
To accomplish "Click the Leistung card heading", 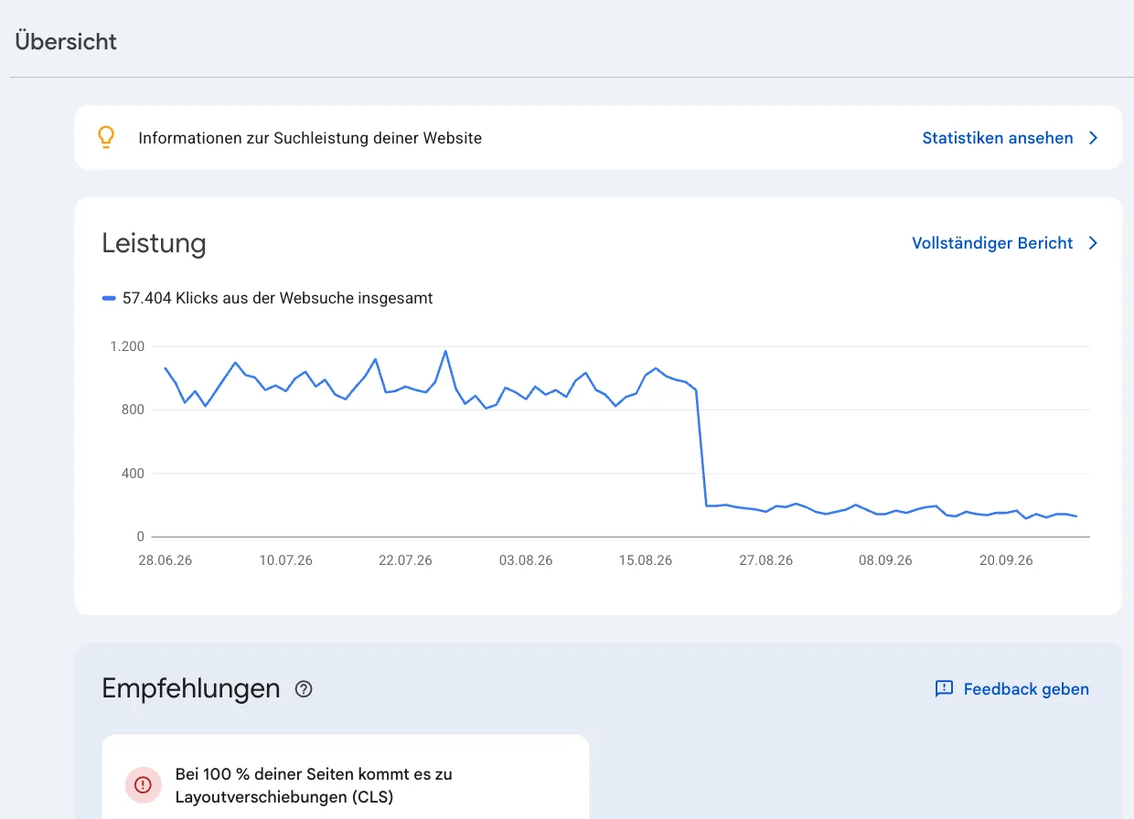I will coord(154,243).
